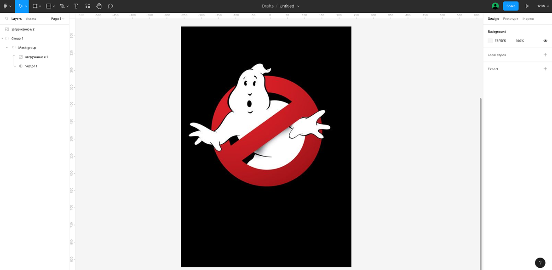
Task: Select the Pen tool
Action: point(62,6)
